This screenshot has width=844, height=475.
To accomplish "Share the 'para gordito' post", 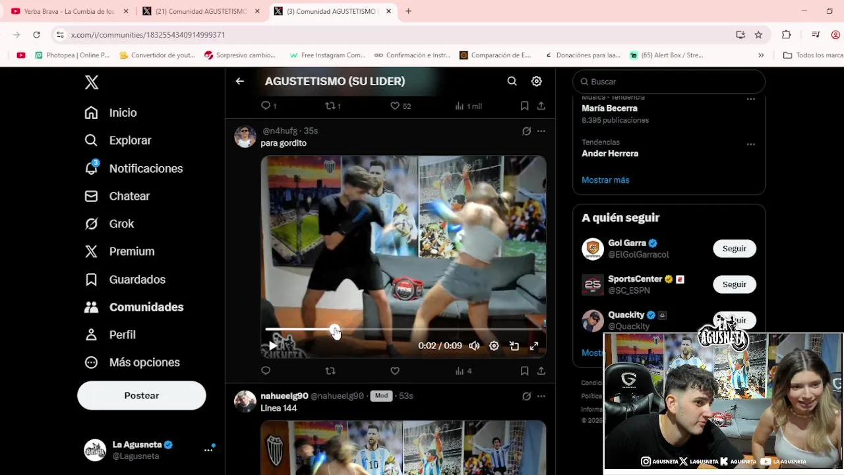I will point(541,371).
